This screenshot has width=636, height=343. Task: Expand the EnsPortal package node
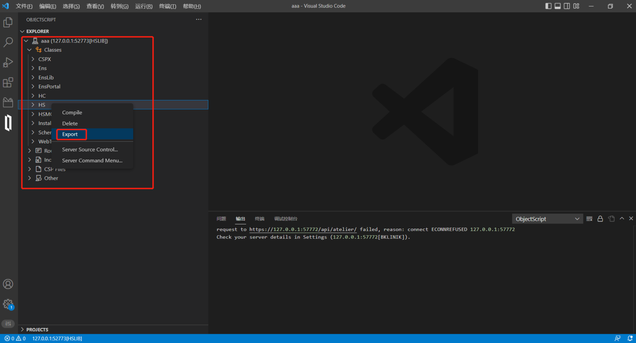(49, 87)
